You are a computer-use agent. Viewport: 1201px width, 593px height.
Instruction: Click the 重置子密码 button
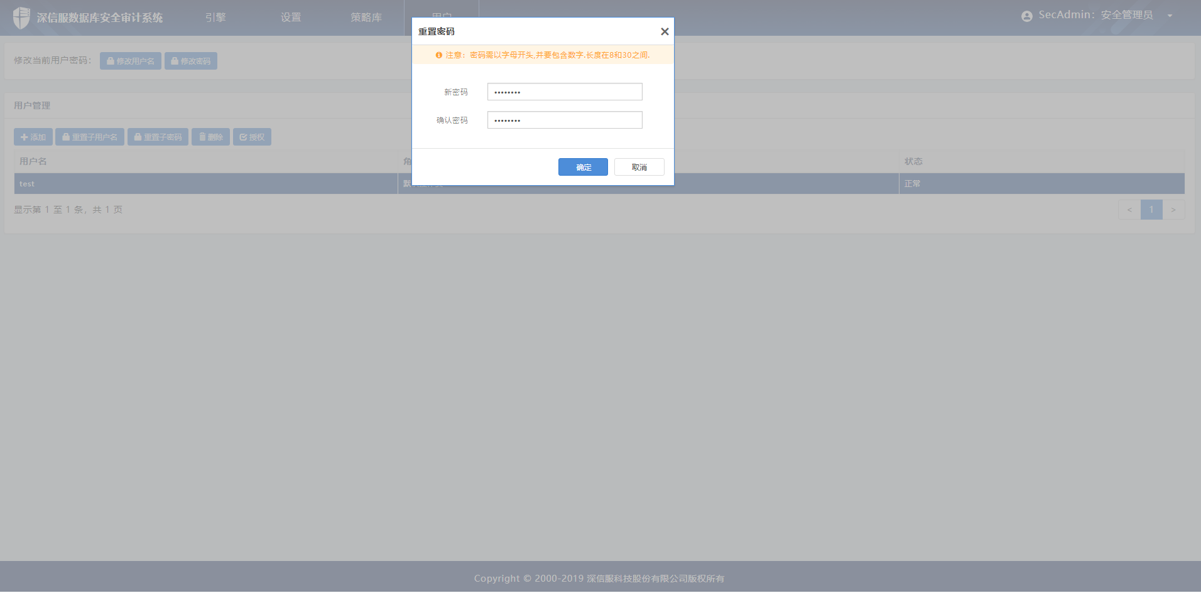tap(158, 137)
